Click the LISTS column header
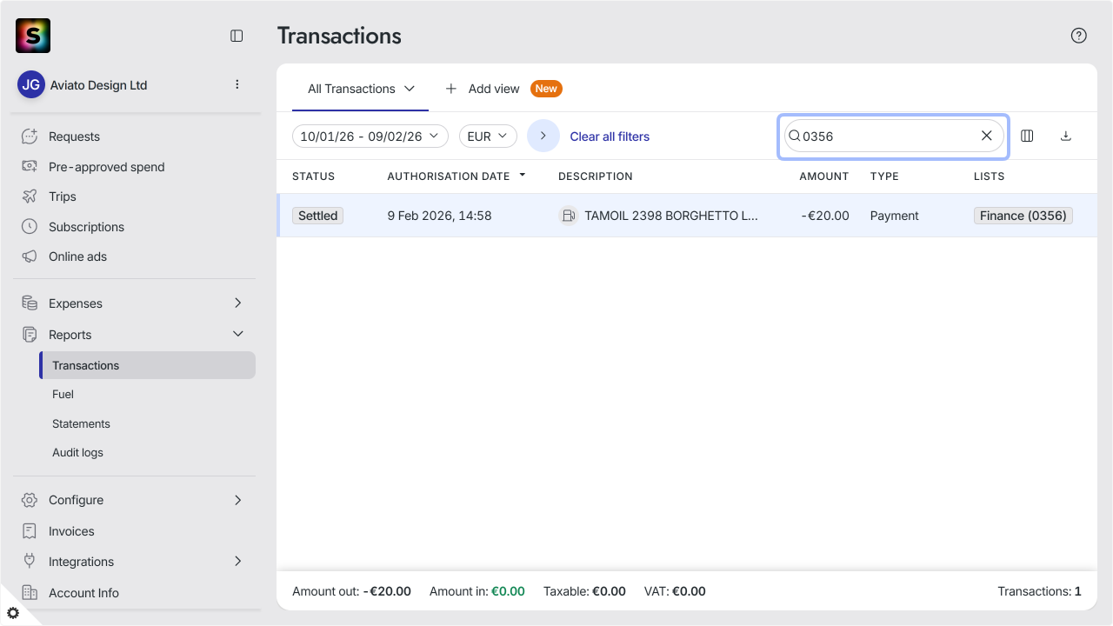This screenshot has width=1113, height=626. [989, 176]
